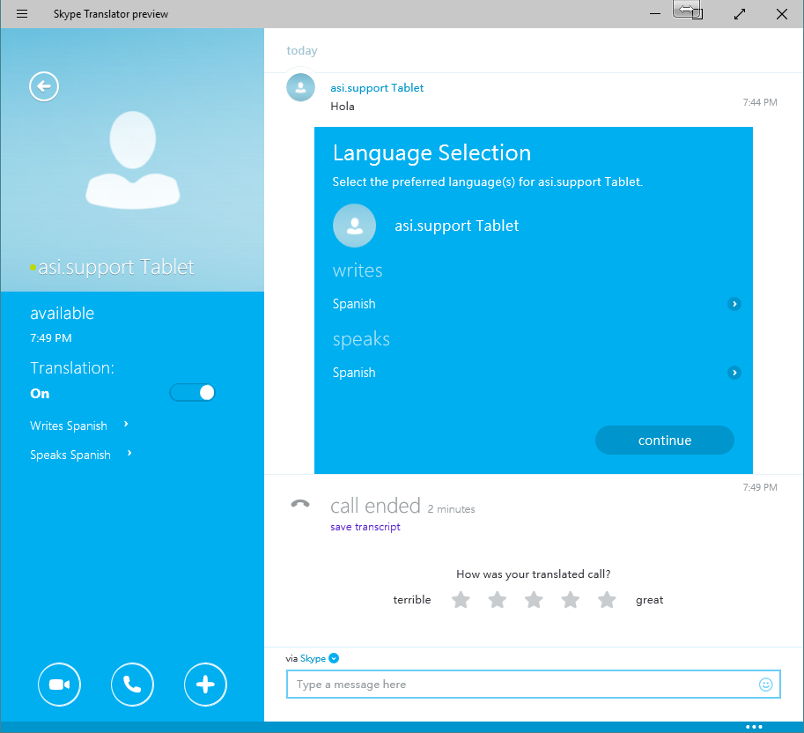Open speaks language Spanish chevron in card
Screen dimensions: 804x733
[734, 373]
